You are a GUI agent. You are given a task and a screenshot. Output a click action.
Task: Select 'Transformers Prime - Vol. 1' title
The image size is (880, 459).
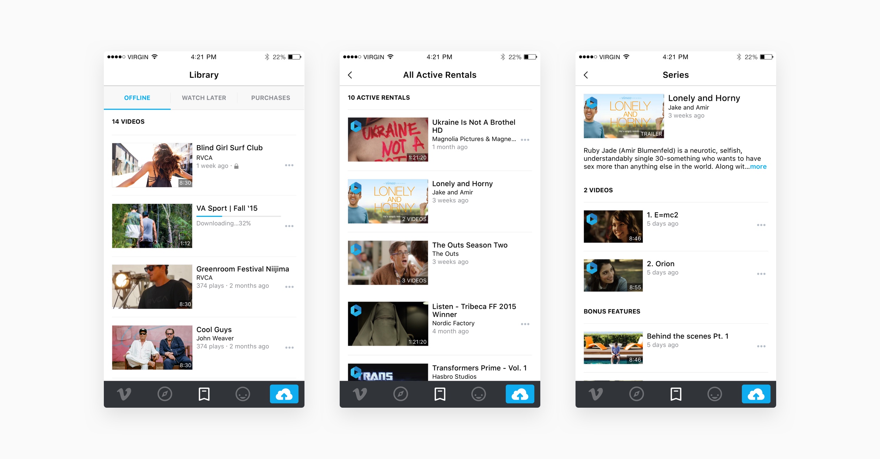click(x=479, y=368)
